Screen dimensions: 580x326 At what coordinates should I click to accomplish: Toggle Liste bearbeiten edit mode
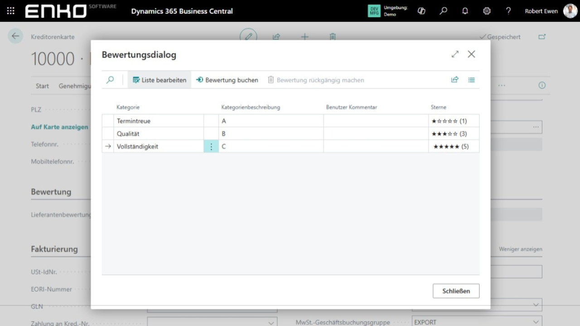tap(159, 80)
